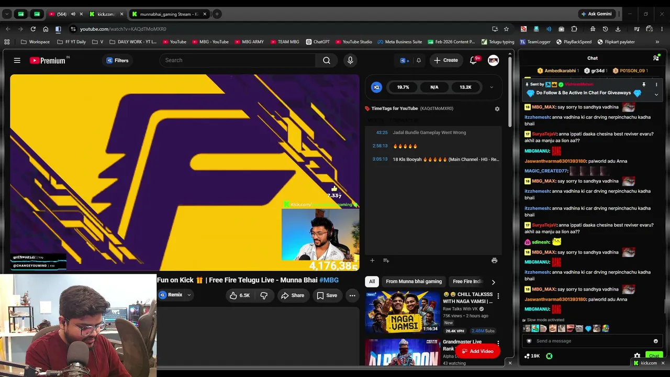Viewport: 670px width, 377px height.
Task: Click the pin icon on pinned chat message
Action: (644, 84)
